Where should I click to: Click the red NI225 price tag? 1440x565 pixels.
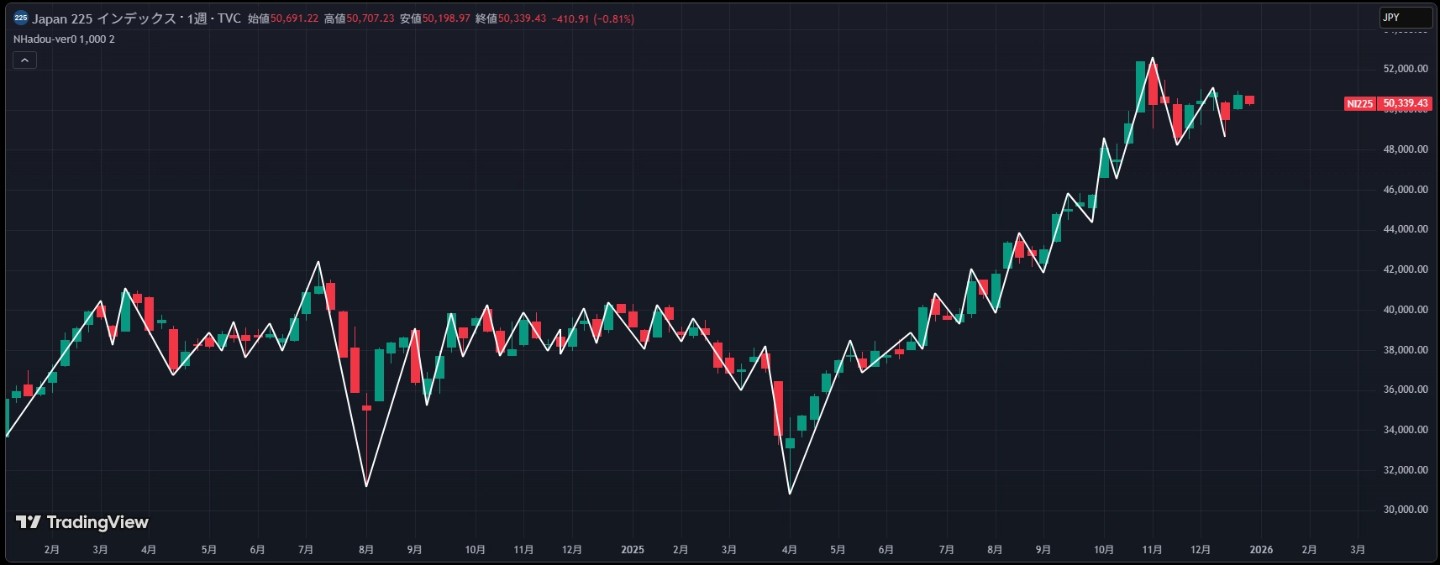[1360, 103]
